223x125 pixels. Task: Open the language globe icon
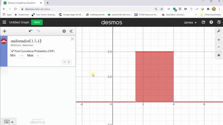(x=219, y=22)
